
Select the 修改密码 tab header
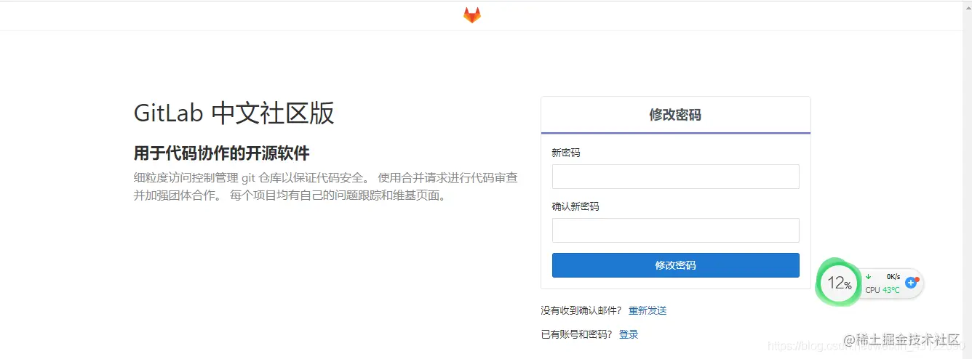[675, 115]
